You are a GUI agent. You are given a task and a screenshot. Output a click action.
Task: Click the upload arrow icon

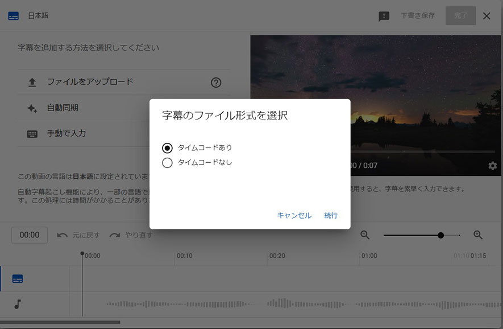32,83
